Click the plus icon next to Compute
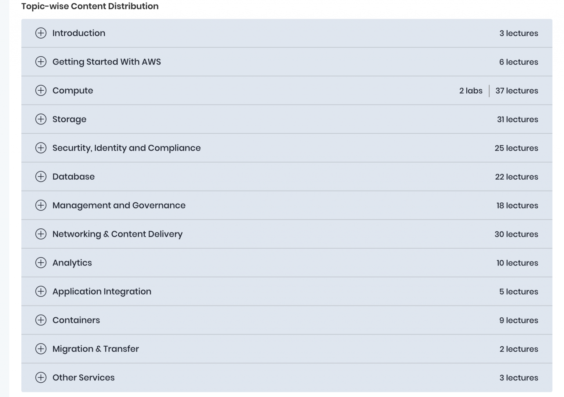The height and width of the screenshot is (397, 564). [x=41, y=90]
